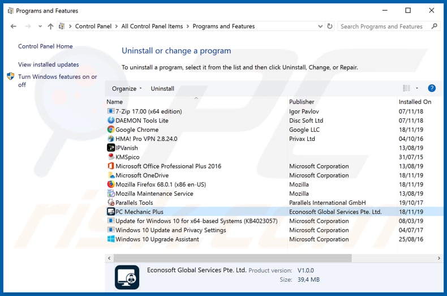This screenshot has width=447, height=296.
Task: Expand address bar history dropdown
Action: coord(320,26)
